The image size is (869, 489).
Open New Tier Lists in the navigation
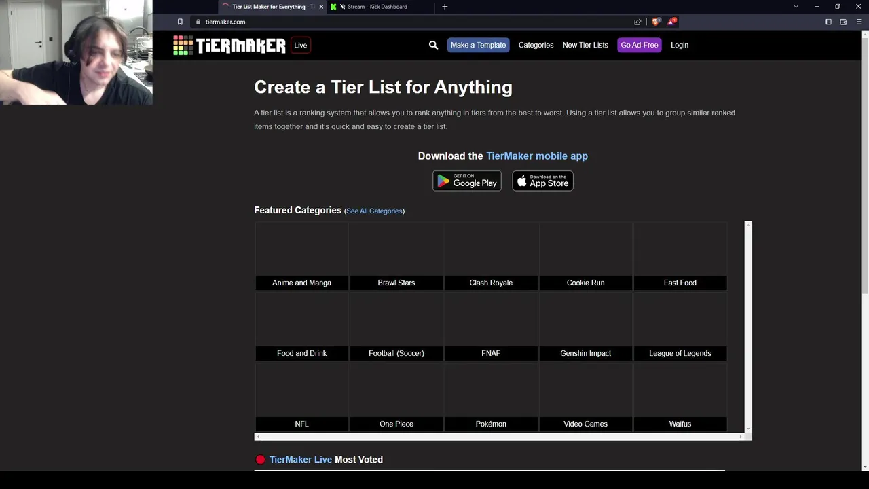pyautogui.click(x=585, y=45)
